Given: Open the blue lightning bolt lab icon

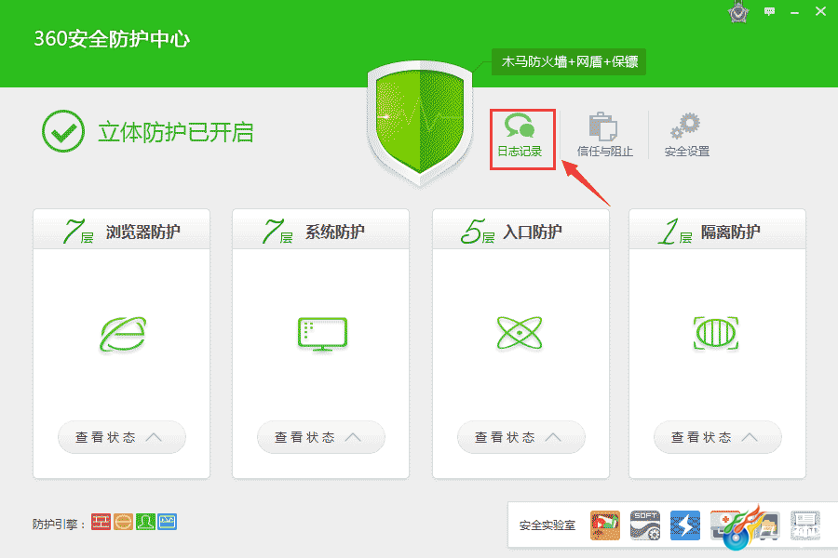Looking at the screenshot, I should coord(685,525).
